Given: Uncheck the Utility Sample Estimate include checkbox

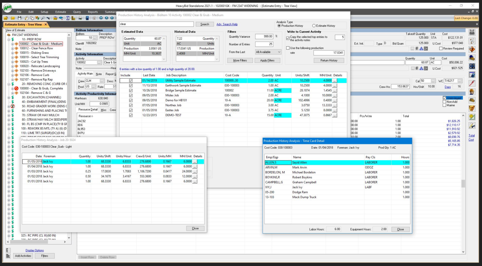Looking at the screenshot, I should 131,80.
